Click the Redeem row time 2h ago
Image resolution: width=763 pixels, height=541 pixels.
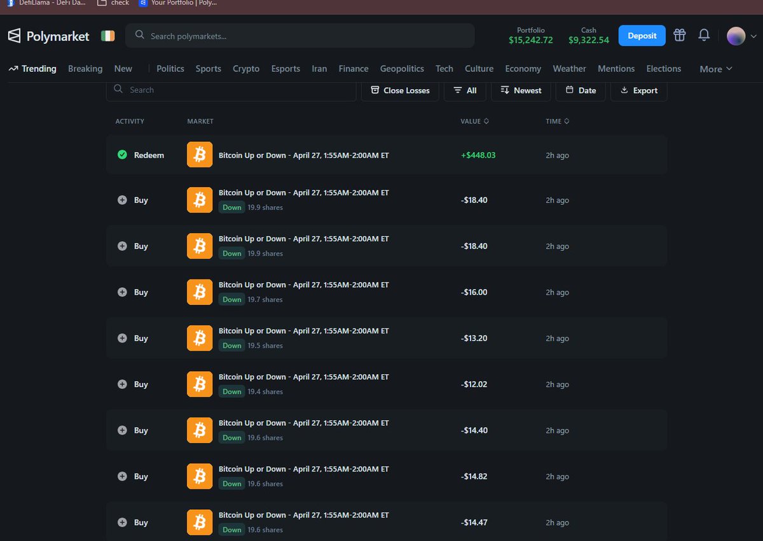[x=557, y=155]
